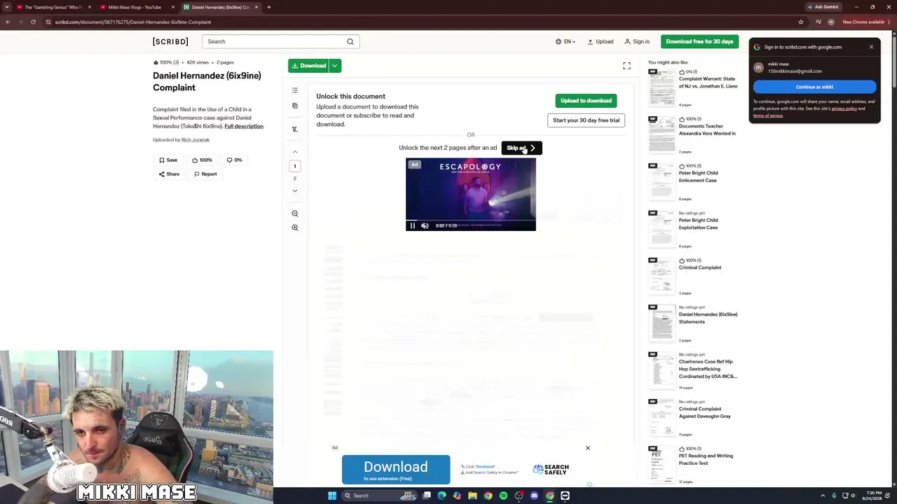Open Criminal Complaint recommended document
897x504 pixels.
[700, 267]
